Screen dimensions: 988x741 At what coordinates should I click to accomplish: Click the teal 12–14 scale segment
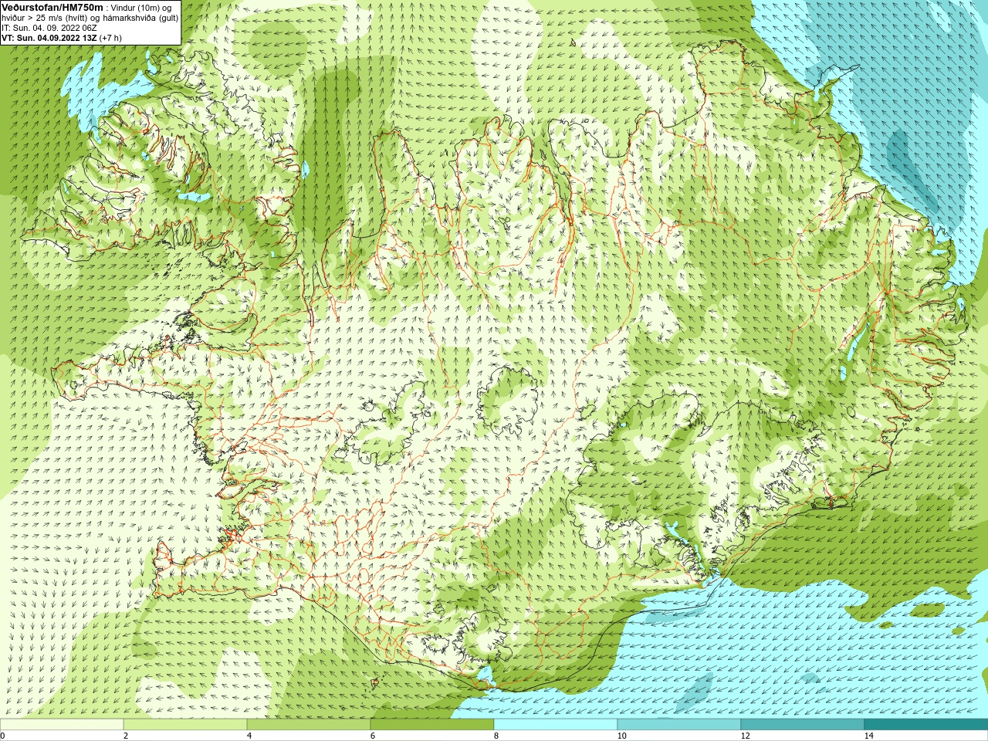point(803,725)
